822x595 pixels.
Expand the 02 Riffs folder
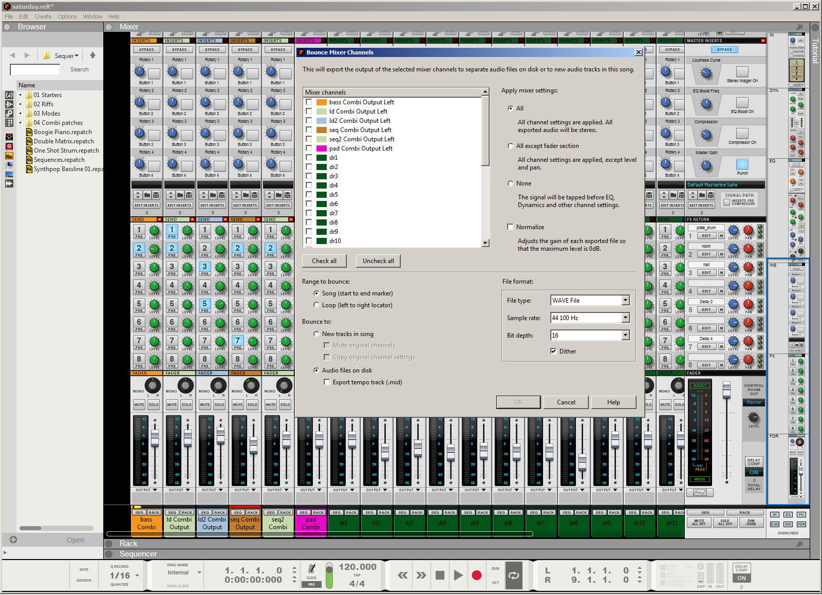(21, 104)
